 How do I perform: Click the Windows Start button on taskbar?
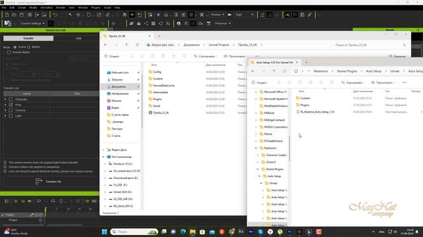coord(104,232)
